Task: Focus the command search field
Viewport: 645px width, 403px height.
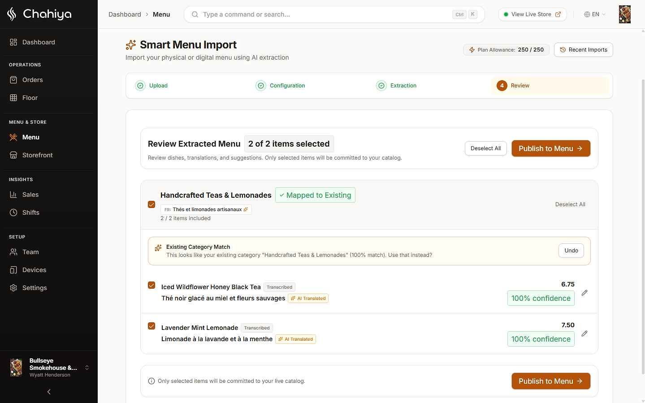Action: pyautogui.click(x=334, y=14)
